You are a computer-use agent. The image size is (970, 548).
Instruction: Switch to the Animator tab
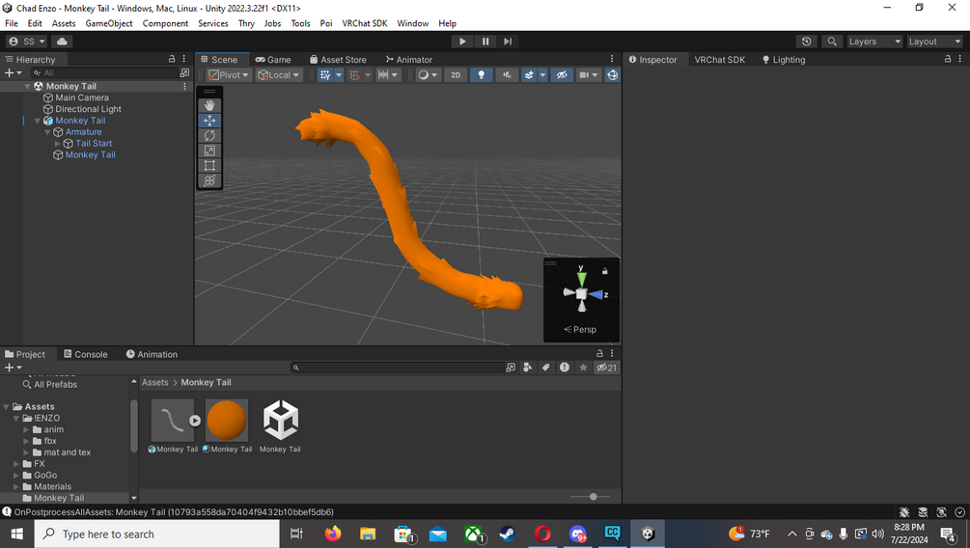(x=409, y=60)
